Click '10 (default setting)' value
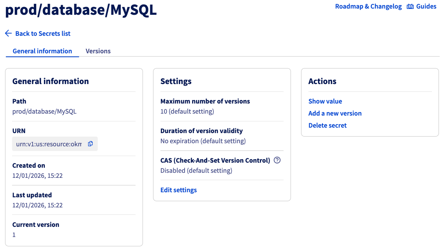 pos(187,112)
